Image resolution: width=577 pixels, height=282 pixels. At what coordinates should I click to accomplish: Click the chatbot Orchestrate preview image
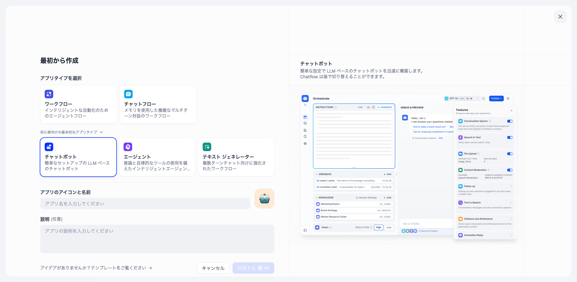point(409,167)
